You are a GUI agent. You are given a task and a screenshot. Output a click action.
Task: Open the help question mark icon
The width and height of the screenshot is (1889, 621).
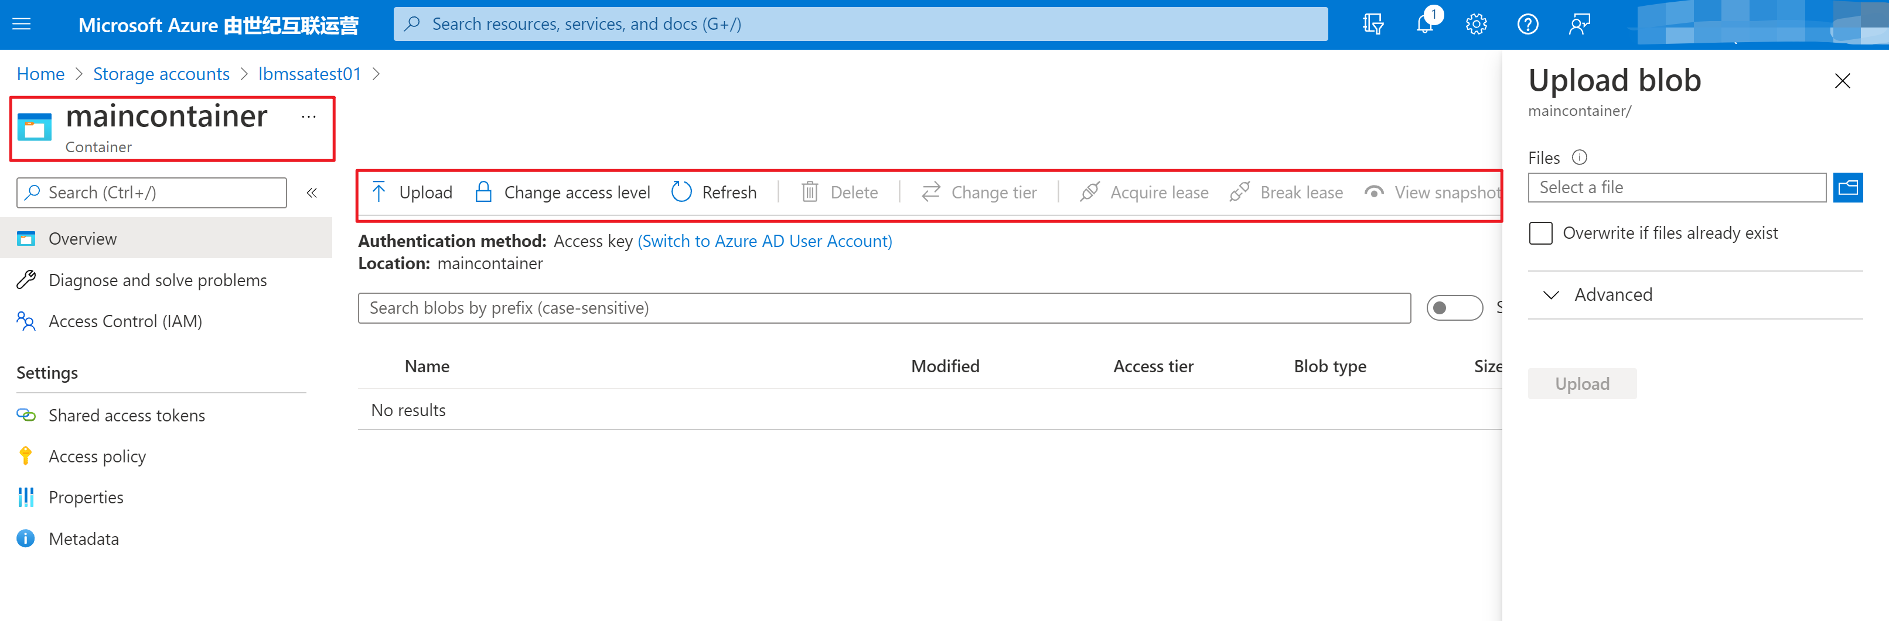coord(1527,24)
